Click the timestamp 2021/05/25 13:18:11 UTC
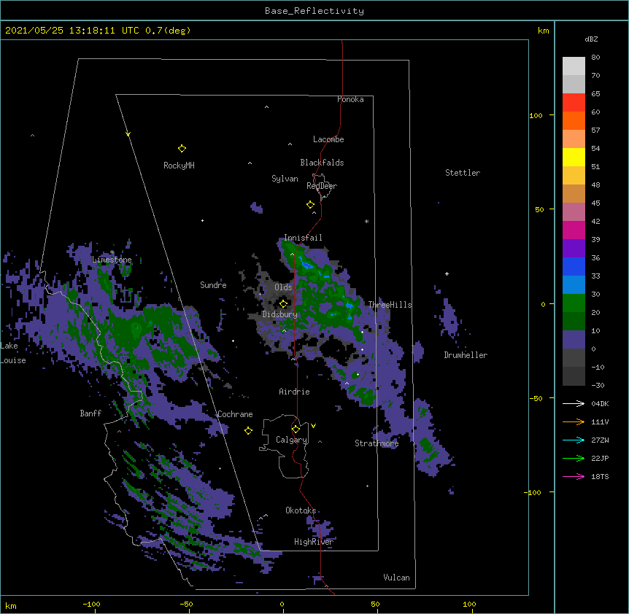 coord(72,31)
